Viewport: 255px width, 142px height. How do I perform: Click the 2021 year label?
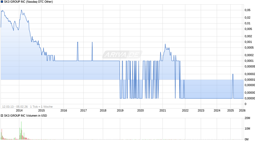point(162,110)
